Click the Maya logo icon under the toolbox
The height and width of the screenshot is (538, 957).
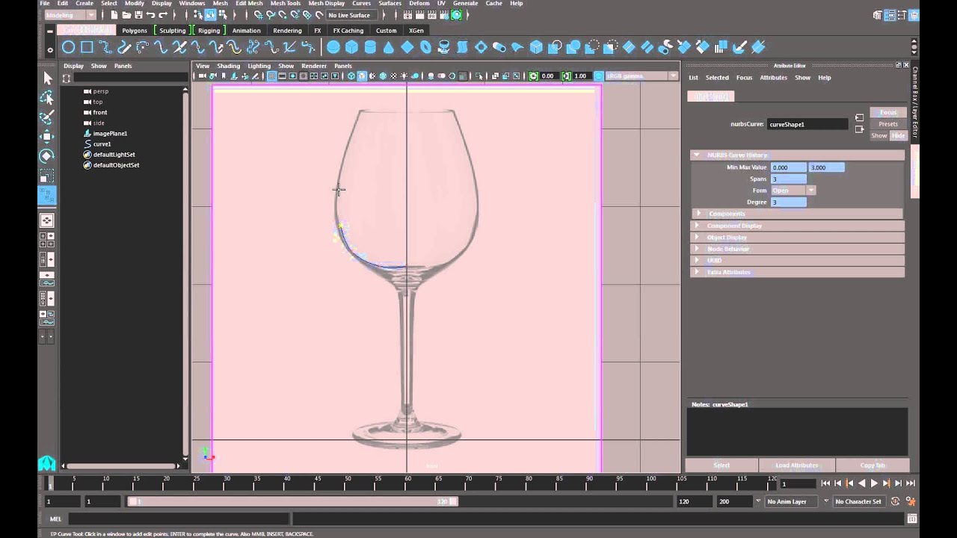click(x=46, y=463)
